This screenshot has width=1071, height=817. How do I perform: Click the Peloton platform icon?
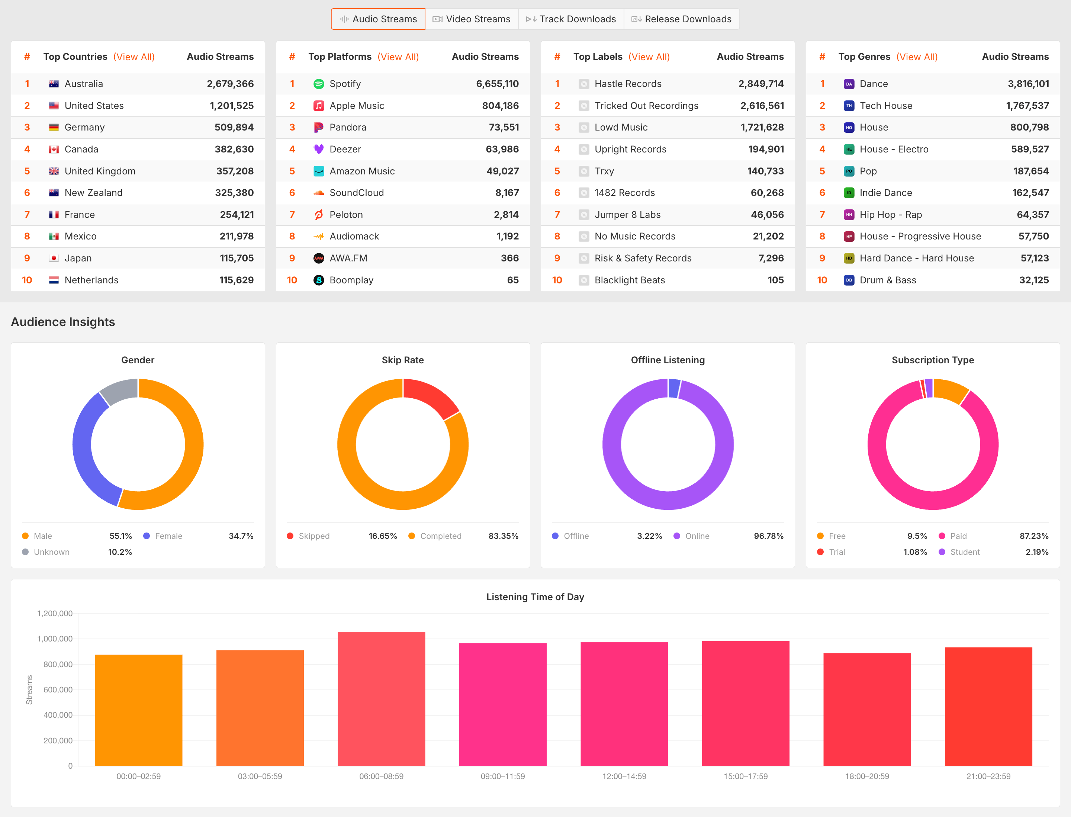319,215
